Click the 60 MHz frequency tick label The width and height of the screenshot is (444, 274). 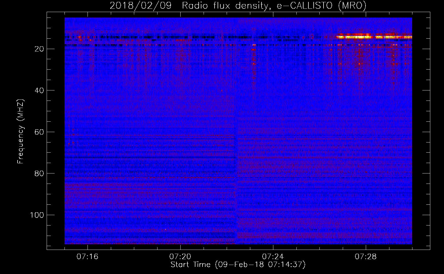tap(39, 132)
